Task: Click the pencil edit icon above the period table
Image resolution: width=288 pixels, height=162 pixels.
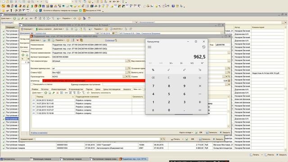Action: click(54, 93)
